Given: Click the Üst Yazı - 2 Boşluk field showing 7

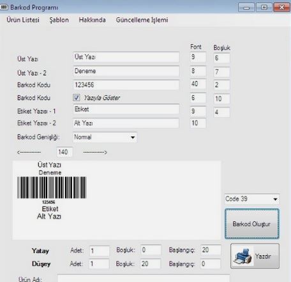Looking at the screenshot, I should 221,72.
